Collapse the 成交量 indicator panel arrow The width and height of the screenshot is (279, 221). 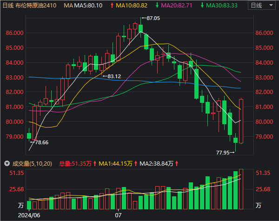tap(7, 163)
